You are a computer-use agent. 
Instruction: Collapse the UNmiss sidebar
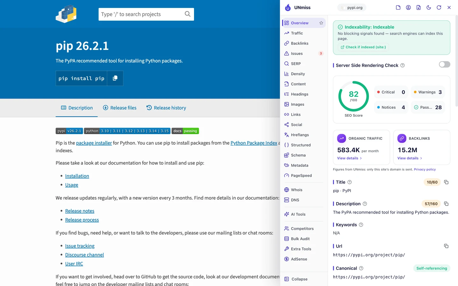pos(296,279)
